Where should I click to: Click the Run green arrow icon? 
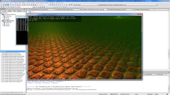29,5
